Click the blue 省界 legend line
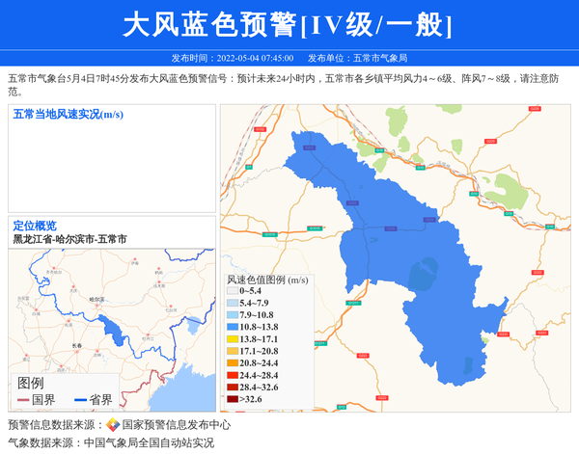Screen dimensions: 579x454 point(79,400)
